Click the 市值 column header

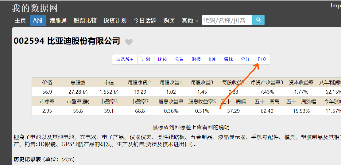click(109, 82)
